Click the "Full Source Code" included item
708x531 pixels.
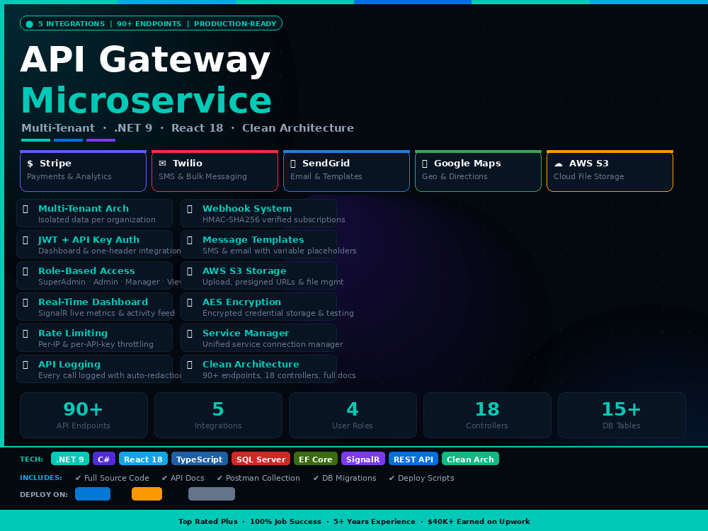(x=112, y=478)
